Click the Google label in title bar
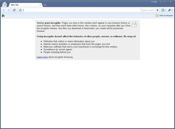The width and height of the screenshot is (175, 129). click(x=154, y=2)
